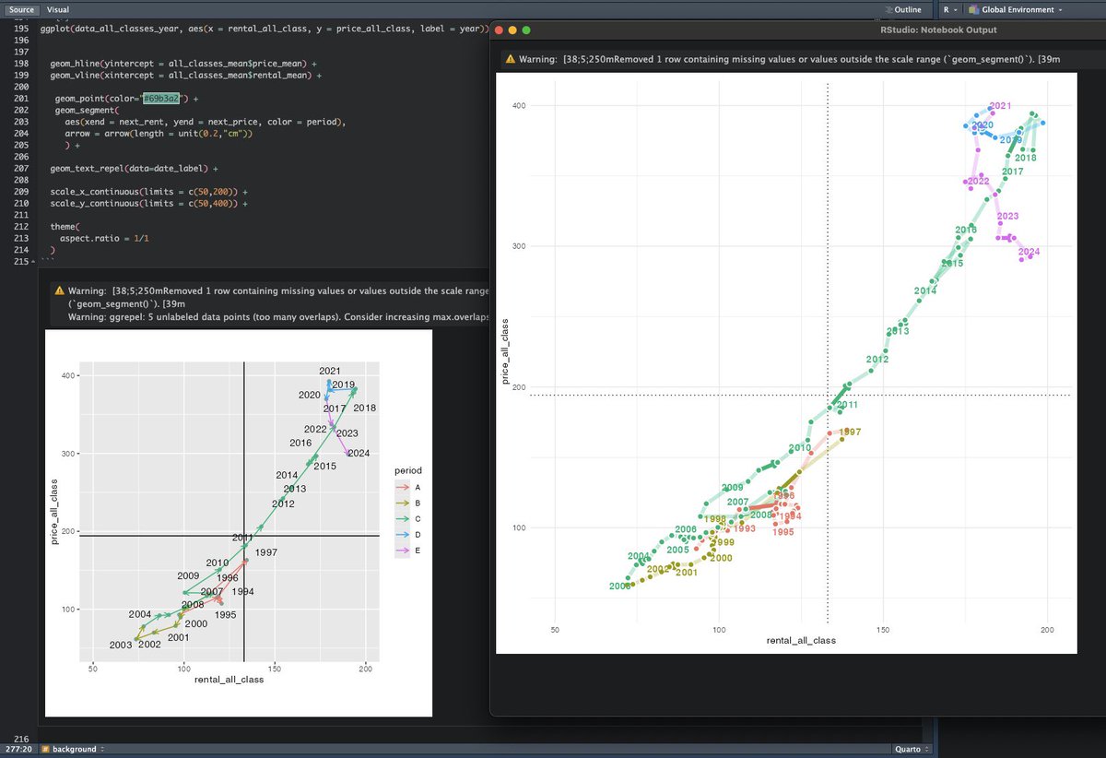1106x758 pixels.
Task: Click the geom_vline code line
Action: tap(185, 74)
